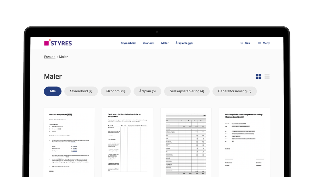The height and width of the screenshot is (177, 314).
Task: Open Årsplanlegger in top navigation
Action: tap(184, 43)
